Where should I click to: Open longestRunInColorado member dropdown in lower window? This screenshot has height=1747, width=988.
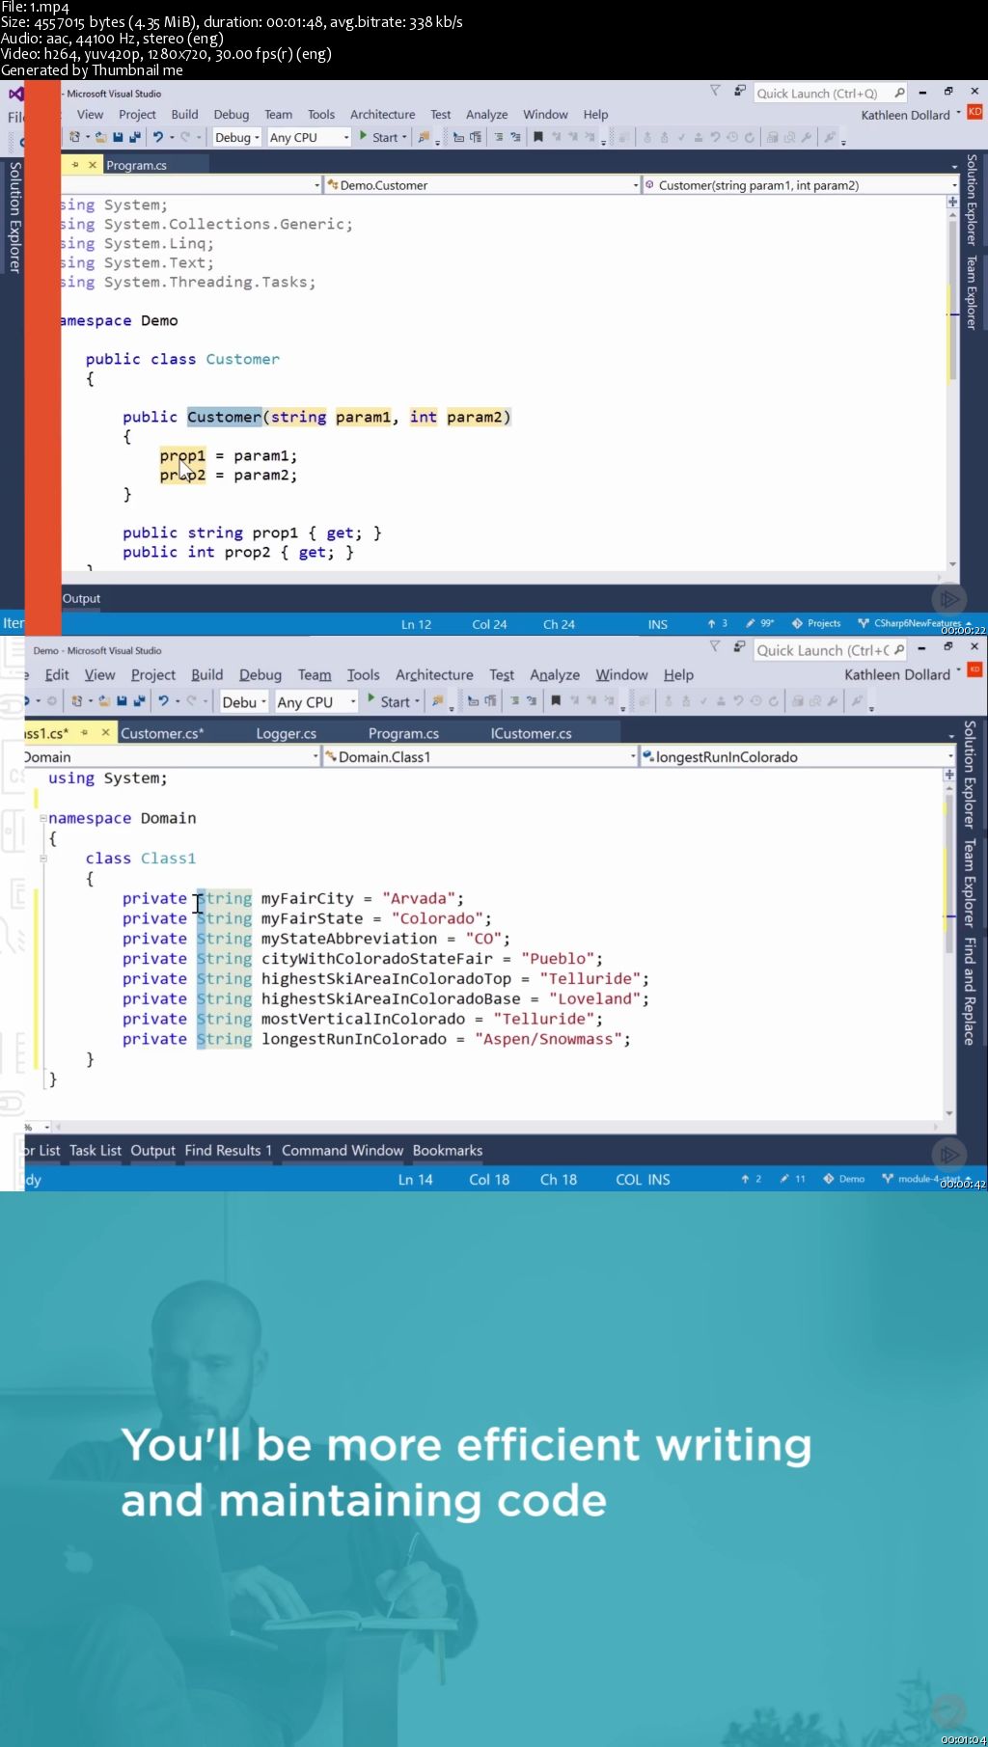pyautogui.click(x=797, y=757)
